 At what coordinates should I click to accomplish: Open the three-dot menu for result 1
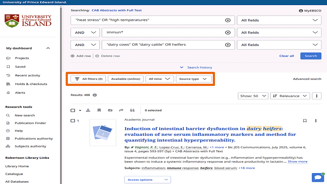coord(316,121)
